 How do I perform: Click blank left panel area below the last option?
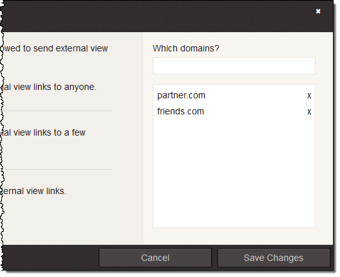(72, 222)
